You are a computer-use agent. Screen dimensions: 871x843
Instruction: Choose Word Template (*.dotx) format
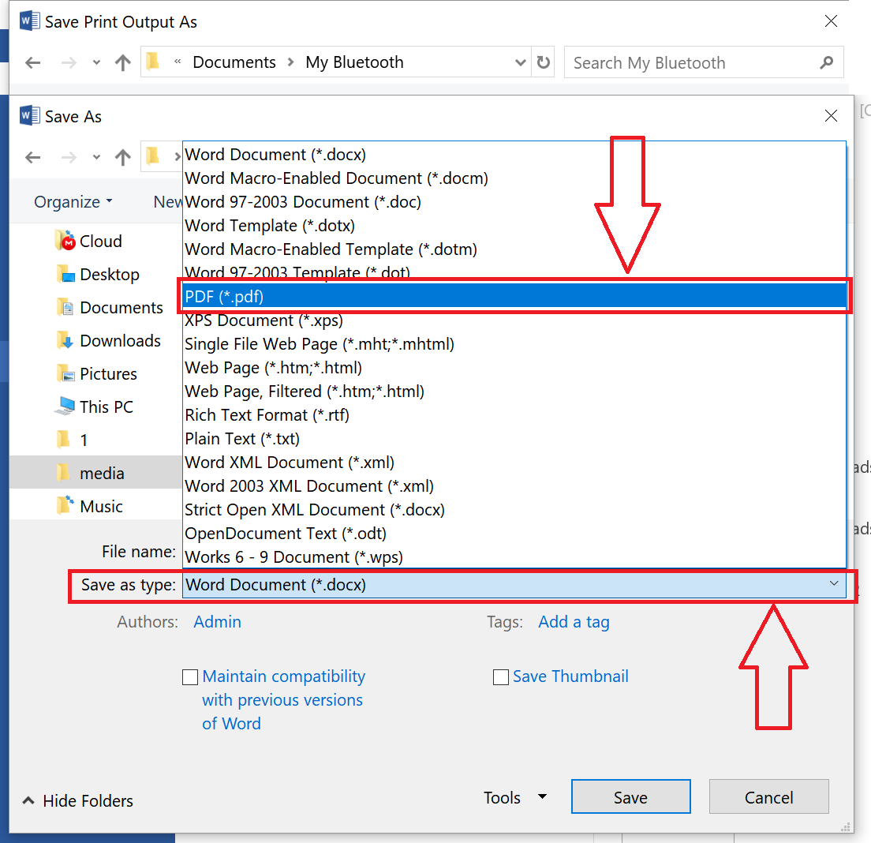[514, 226]
